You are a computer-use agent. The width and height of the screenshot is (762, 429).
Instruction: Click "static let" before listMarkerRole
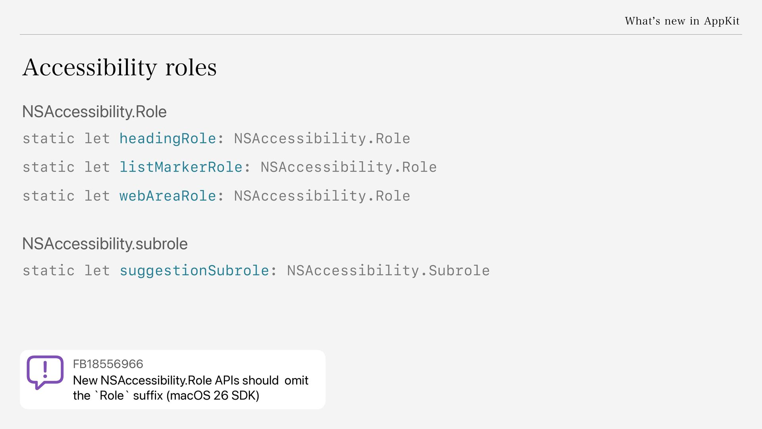[x=66, y=167]
